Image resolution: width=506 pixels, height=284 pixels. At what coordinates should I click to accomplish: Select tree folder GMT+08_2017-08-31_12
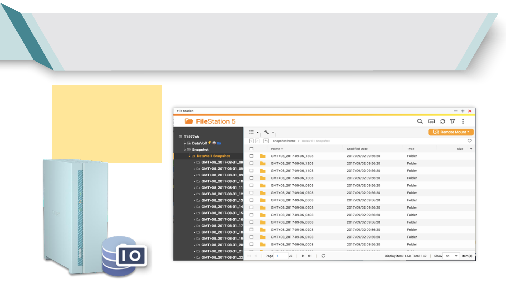coord(222,194)
